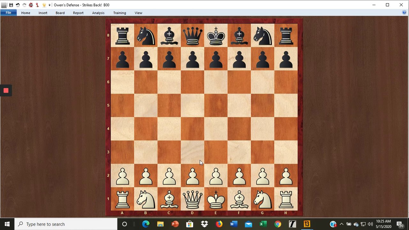Click the light bulb hint icon
The width and height of the screenshot is (409, 230).
tap(44, 5)
